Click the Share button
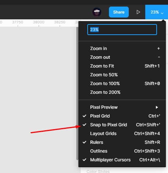The width and height of the screenshot is (168, 173). coord(119,12)
